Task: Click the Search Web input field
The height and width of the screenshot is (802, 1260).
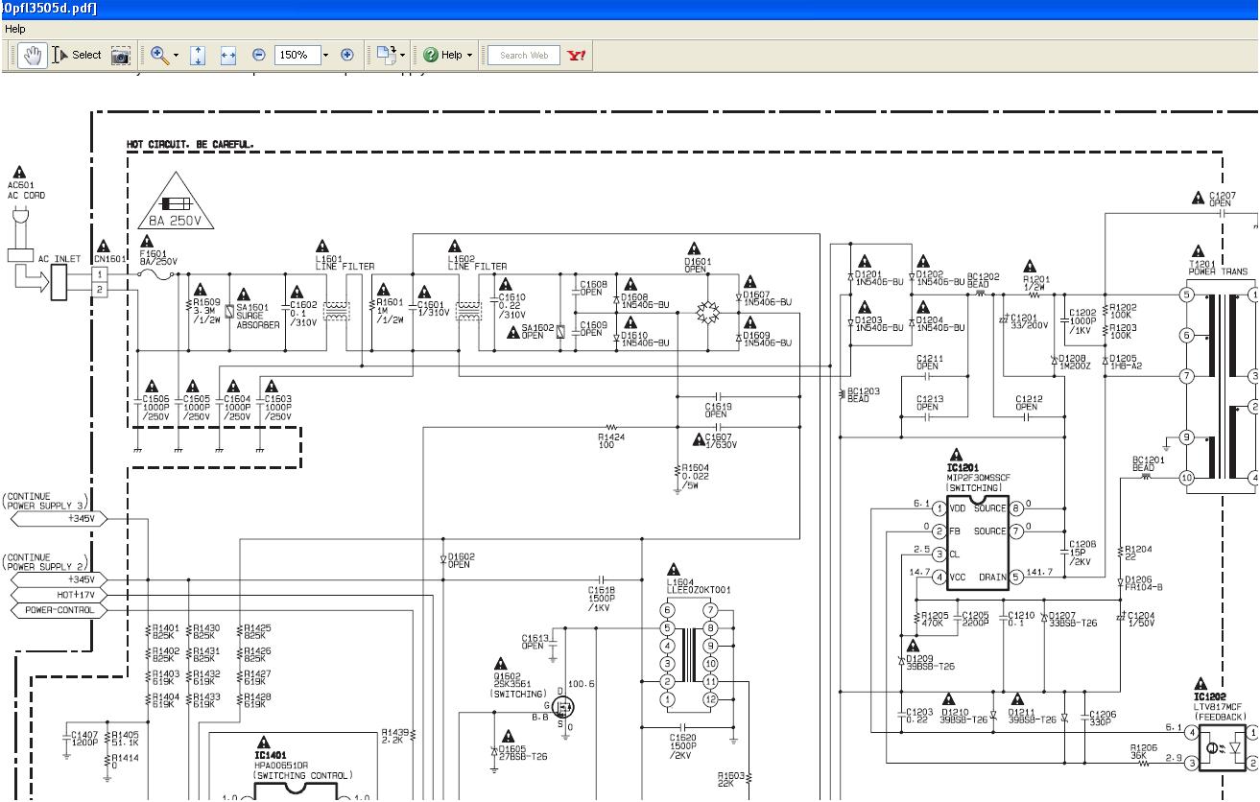Action: 523,56
